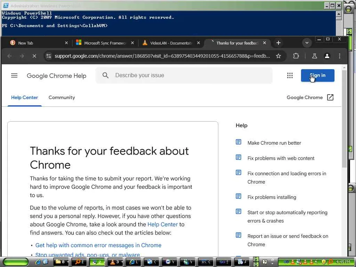Close the Microsoft Sync Framework tab
This screenshot has width=356, height=267.
(x=132, y=43)
